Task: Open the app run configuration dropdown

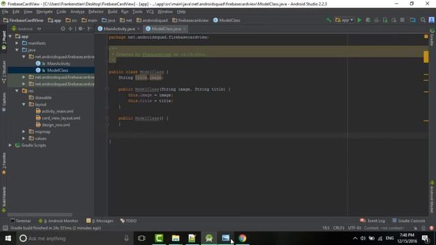Action: click(344, 20)
